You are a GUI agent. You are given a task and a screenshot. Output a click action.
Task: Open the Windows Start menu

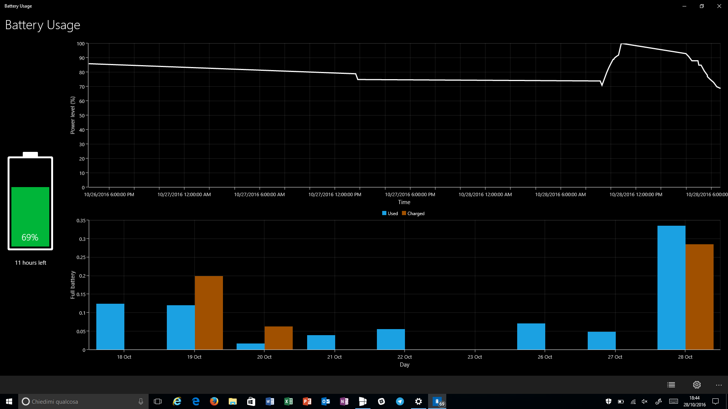[x=9, y=401]
